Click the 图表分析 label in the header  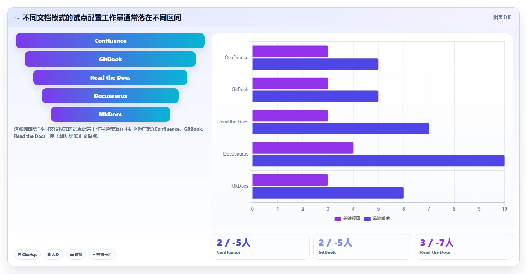coord(502,17)
